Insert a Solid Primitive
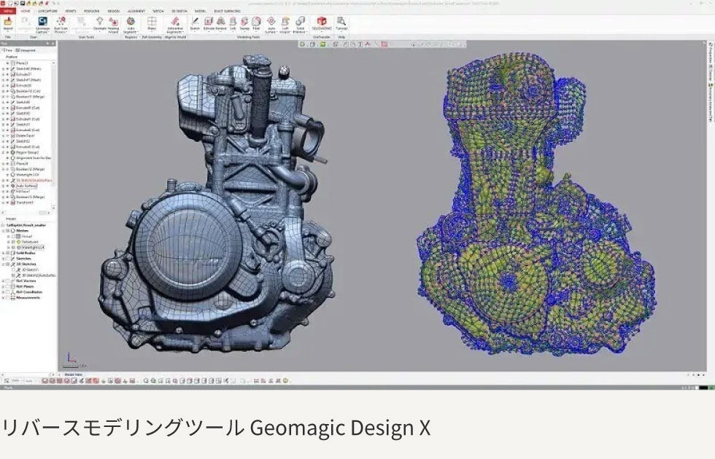The image size is (715, 459). pos(301,25)
